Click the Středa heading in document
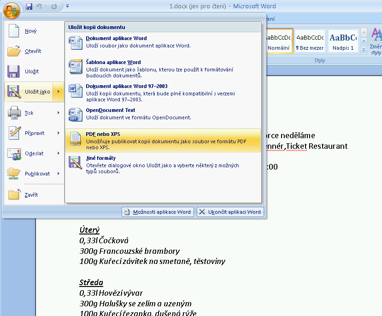 point(91,282)
